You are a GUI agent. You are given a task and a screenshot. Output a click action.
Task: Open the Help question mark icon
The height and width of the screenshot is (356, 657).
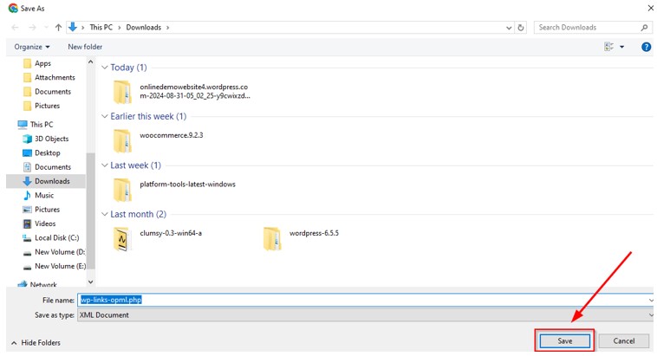[x=646, y=47]
